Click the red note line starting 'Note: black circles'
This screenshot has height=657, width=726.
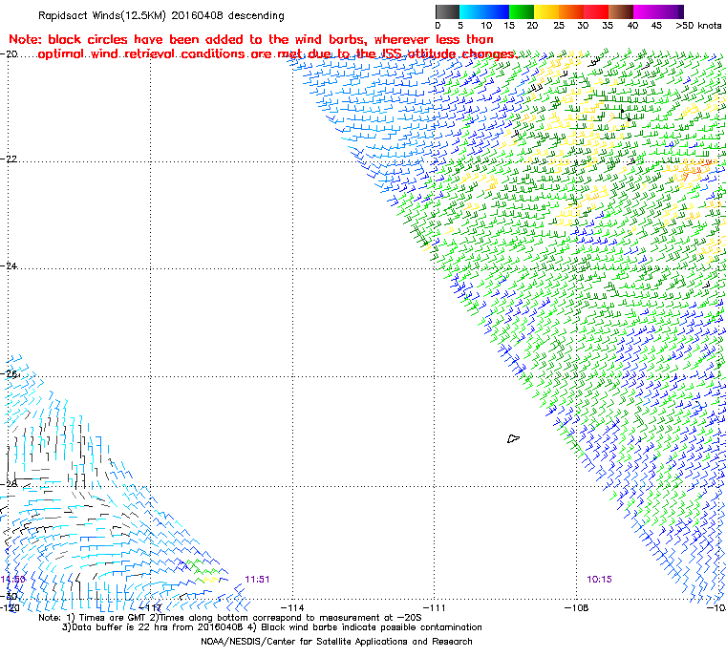coord(251,39)
